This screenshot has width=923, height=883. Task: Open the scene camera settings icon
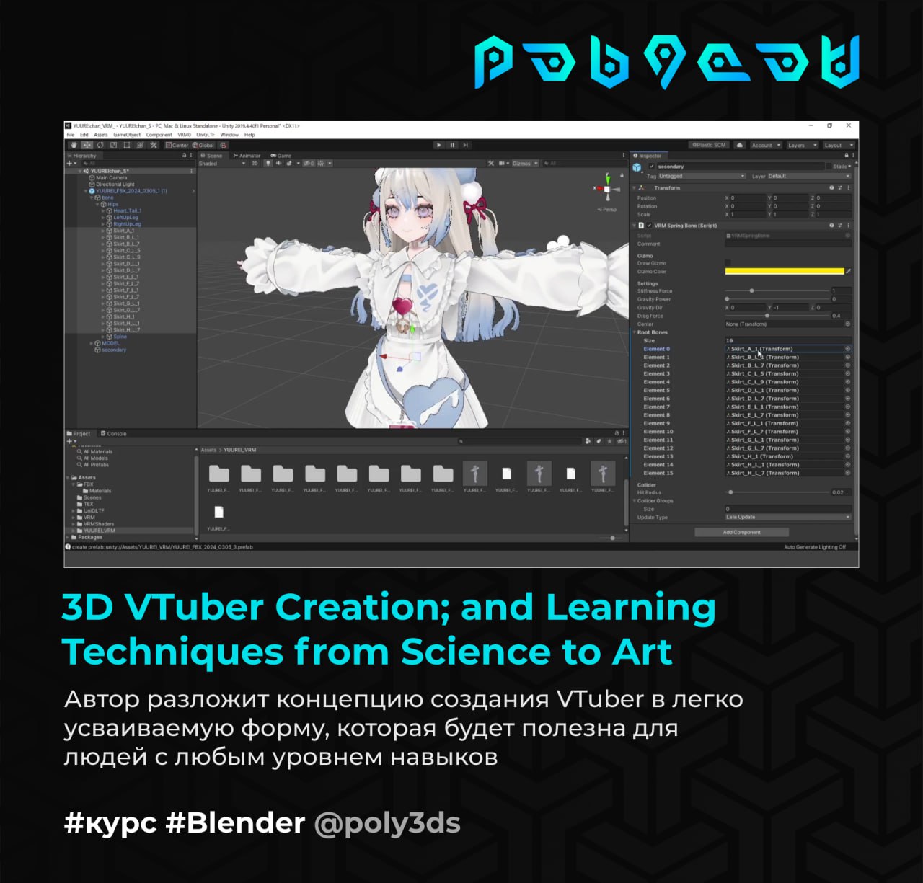(x=503, y=164)
